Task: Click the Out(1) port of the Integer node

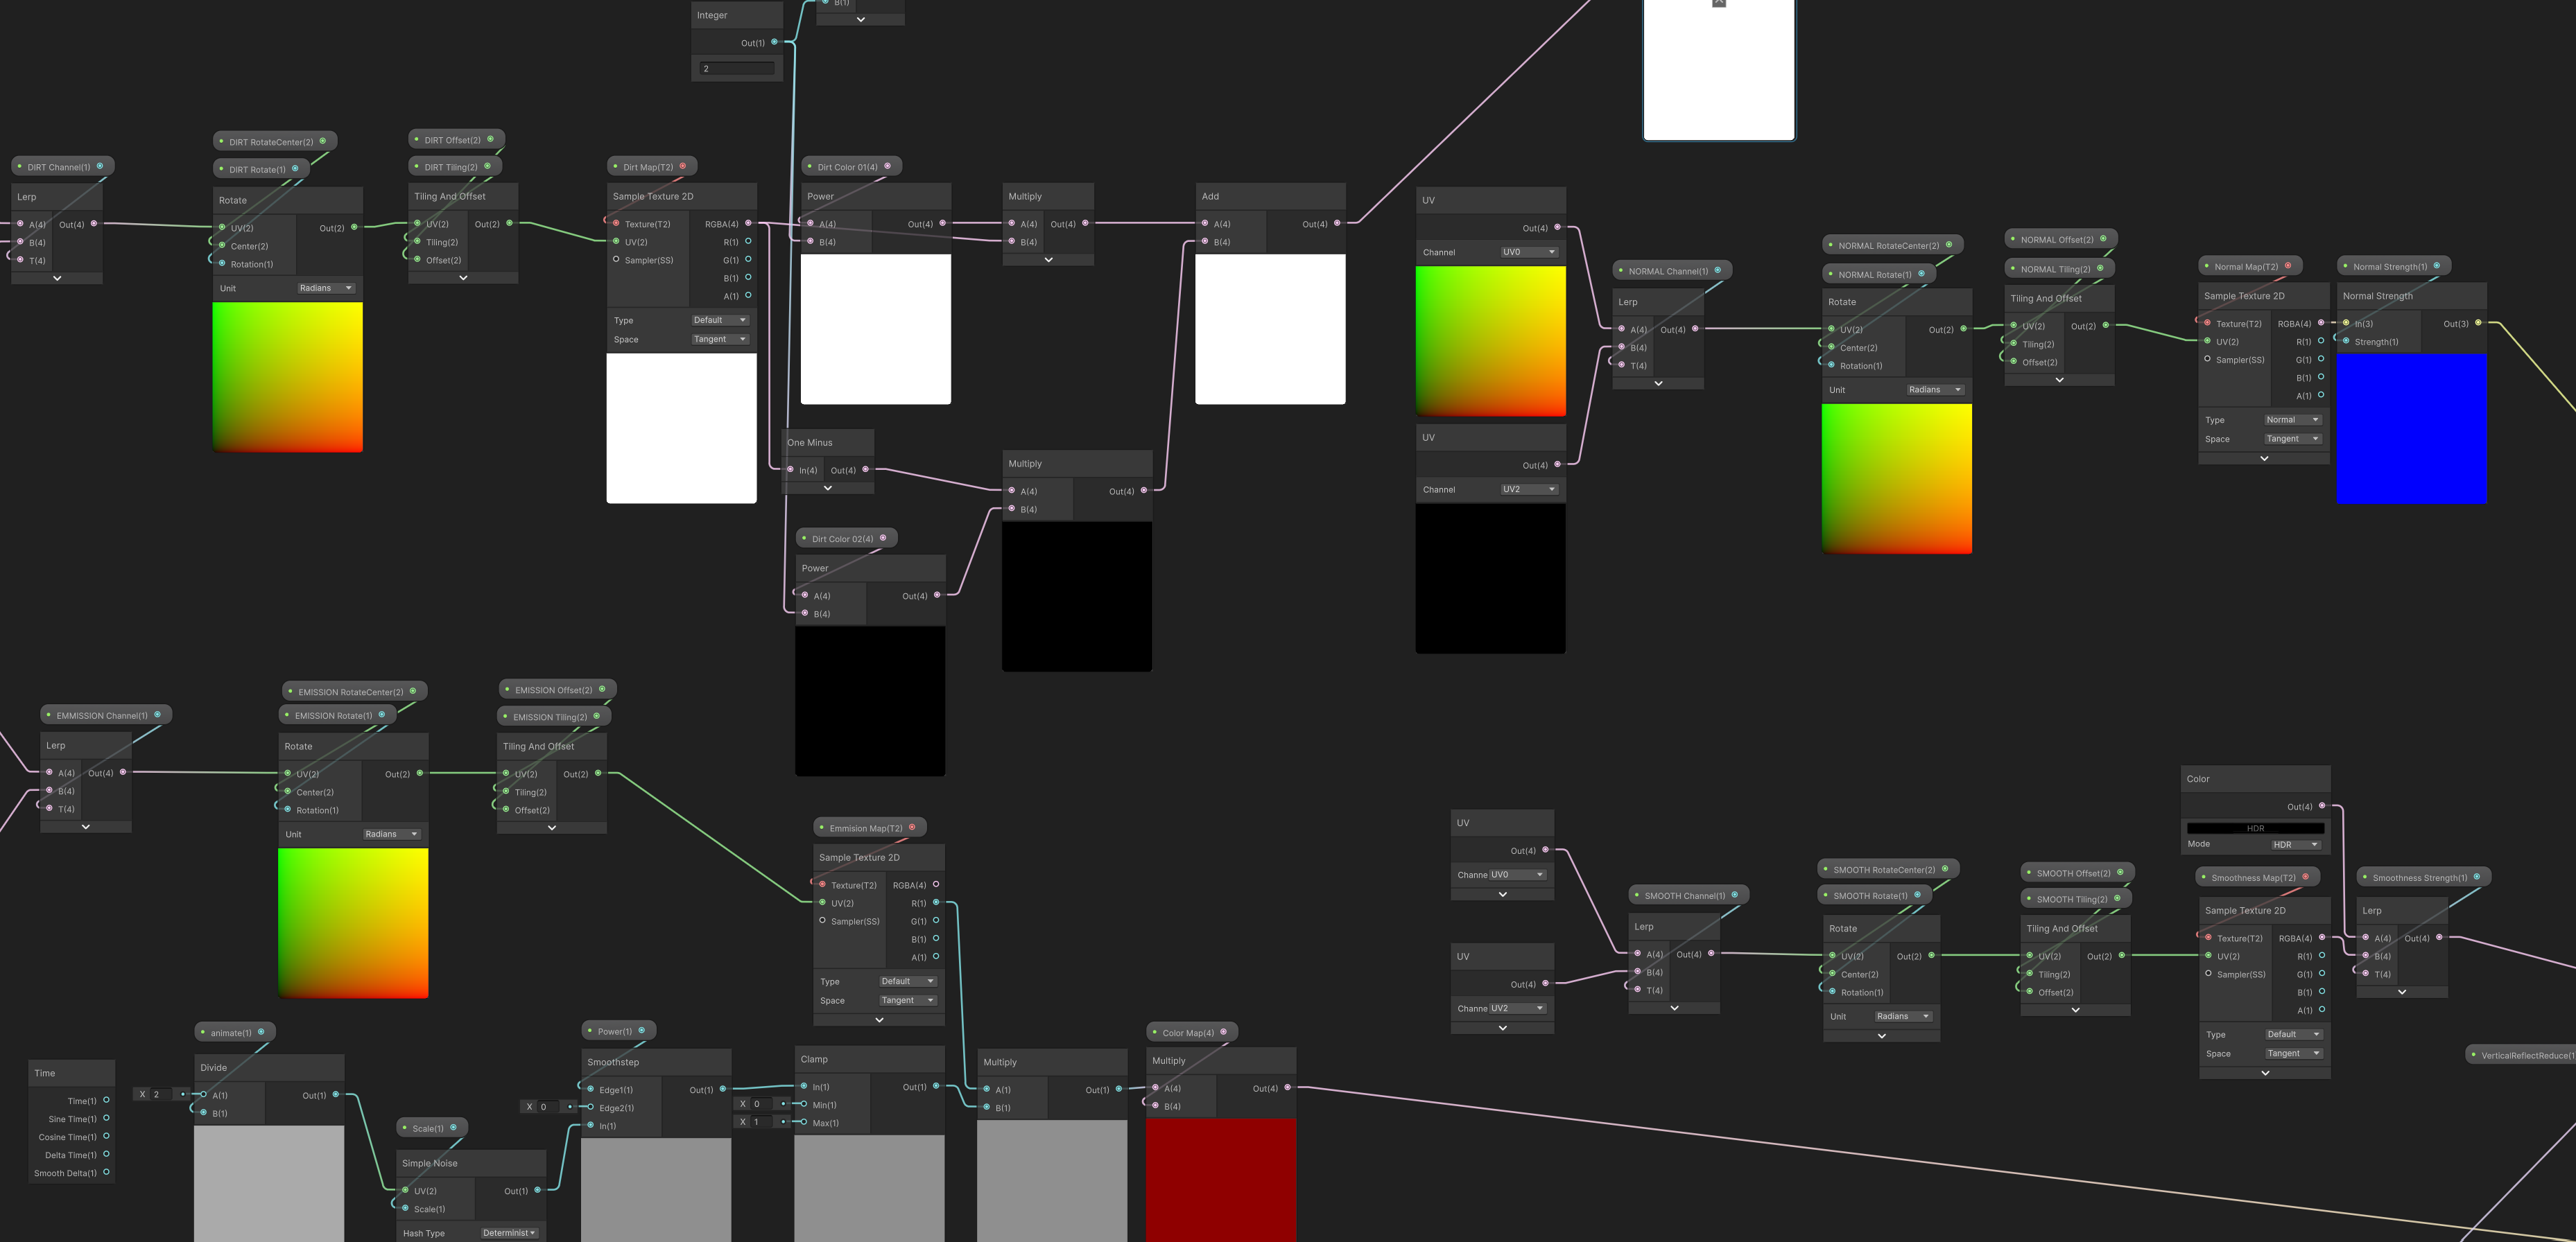Action: pos(775,42)
